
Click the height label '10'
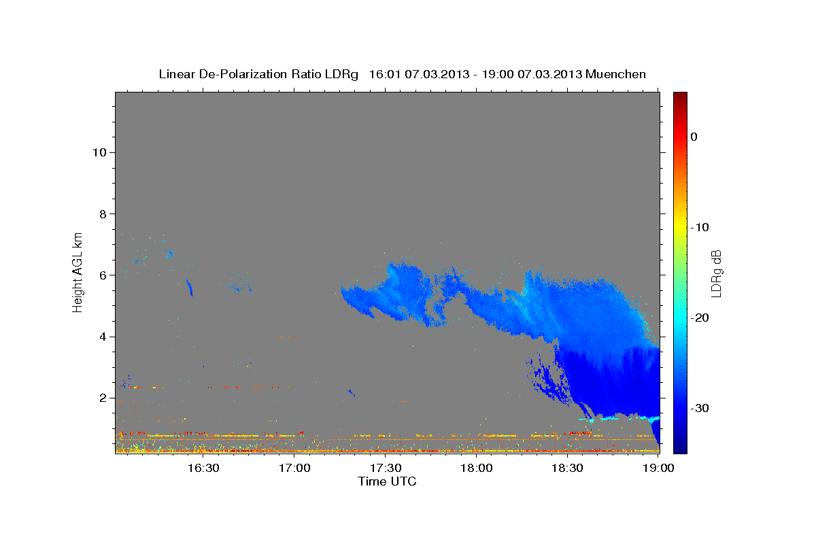point(99,152)
